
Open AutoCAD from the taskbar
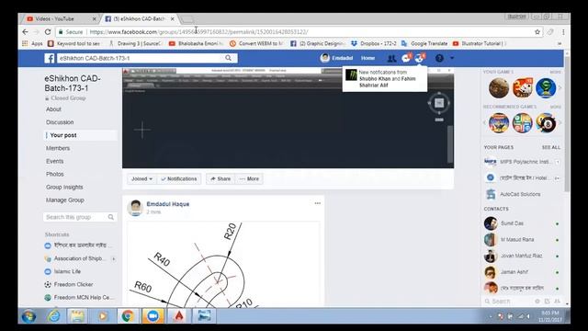(x=179, y=316)
